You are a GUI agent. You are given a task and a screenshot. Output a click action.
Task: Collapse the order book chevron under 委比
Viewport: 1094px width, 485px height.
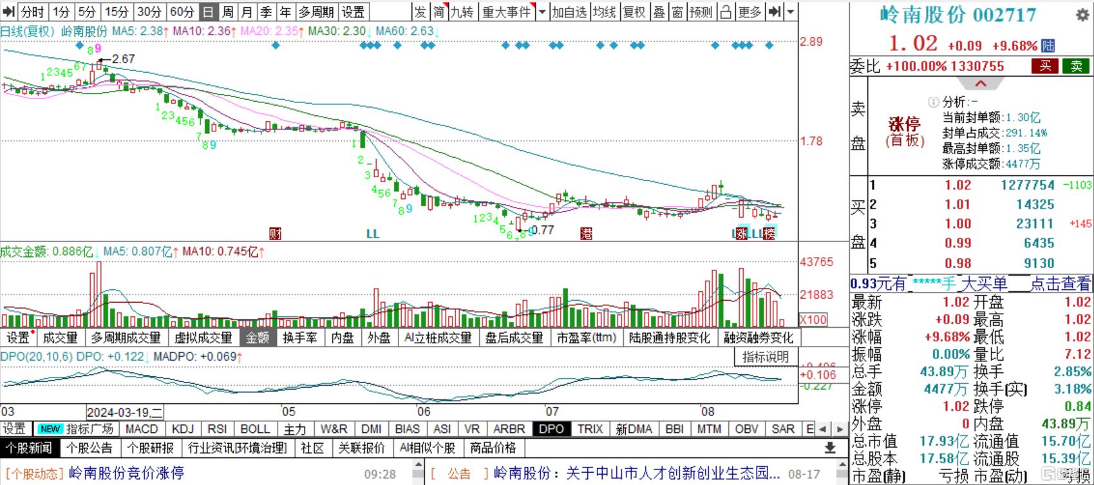pos(980,84)
